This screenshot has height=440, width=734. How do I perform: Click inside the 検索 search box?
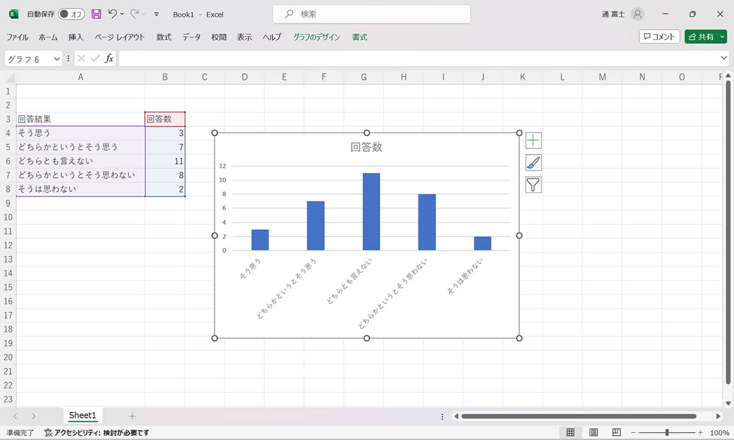(x=370, y=13)
